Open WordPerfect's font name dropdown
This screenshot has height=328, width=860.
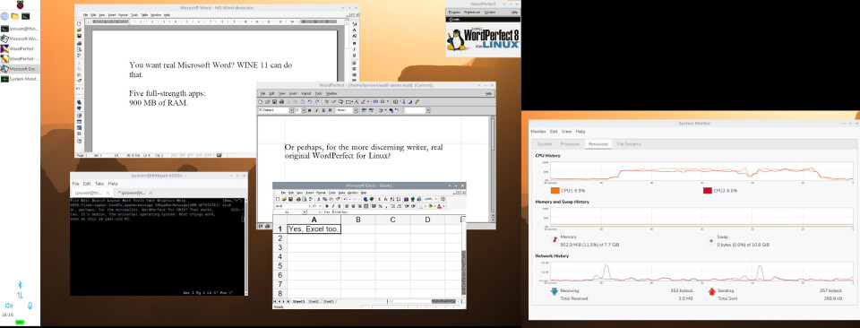point(291,110)
